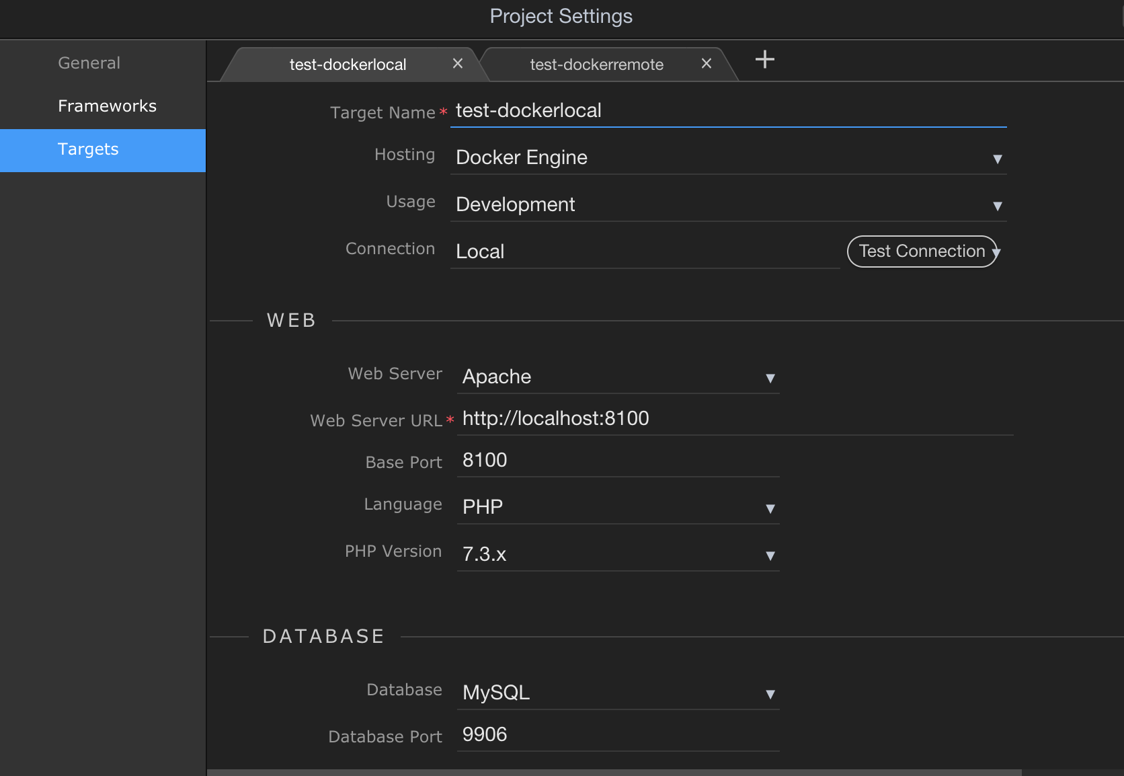Screen dimensions: 1124x776
Task: Close the test-dockerlocal tab
Action: 458,63
